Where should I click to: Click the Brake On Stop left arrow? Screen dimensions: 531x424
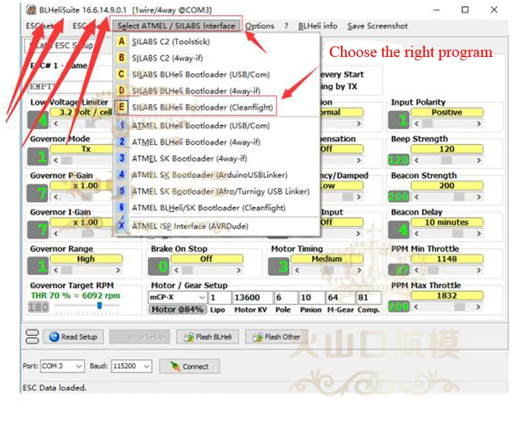click(x=177, y=270)
